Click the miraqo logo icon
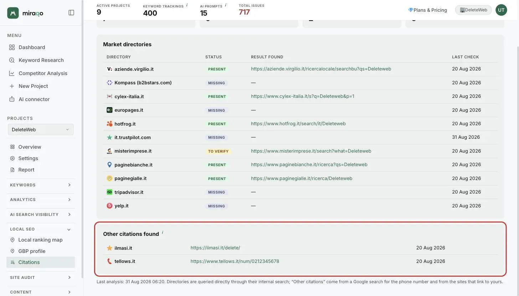Screen dimensions: 519x296 tap(13, 13)
